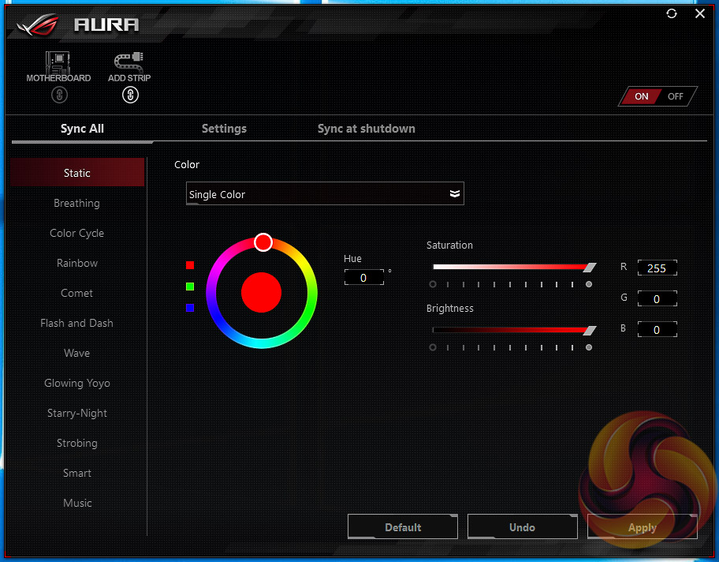The image size is (719, 562).
Task: Select the Smart effect
Action: 77,473
